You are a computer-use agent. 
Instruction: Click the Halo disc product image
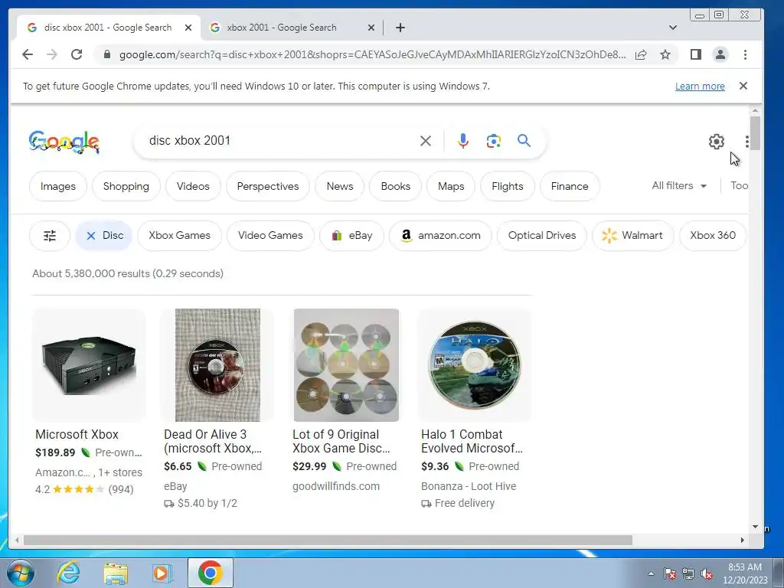pos(475,365)
